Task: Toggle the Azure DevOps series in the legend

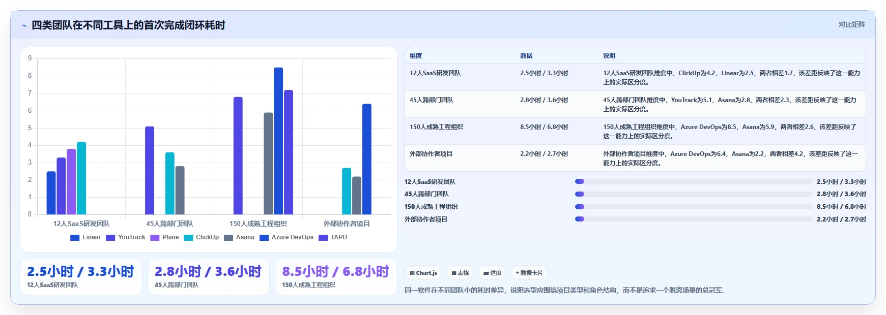Action: [287, 237]
